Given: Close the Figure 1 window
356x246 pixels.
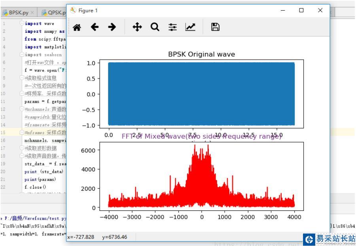Looking at the screenshot, I should click(320, 10).
